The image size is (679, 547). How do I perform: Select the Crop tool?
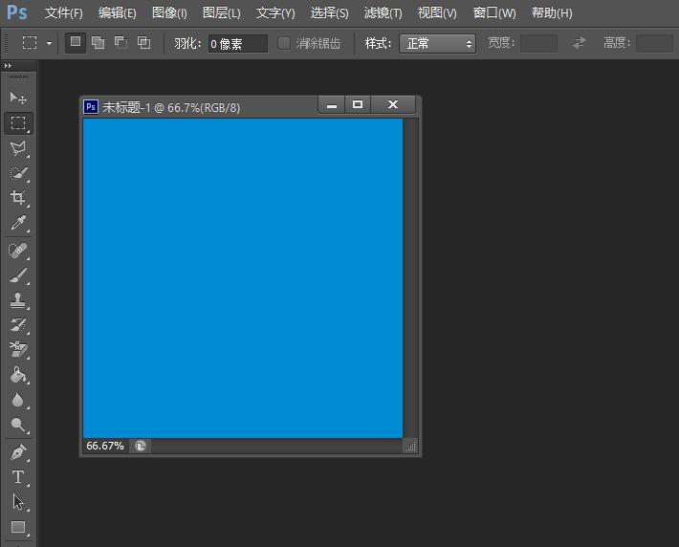[18, 198]
